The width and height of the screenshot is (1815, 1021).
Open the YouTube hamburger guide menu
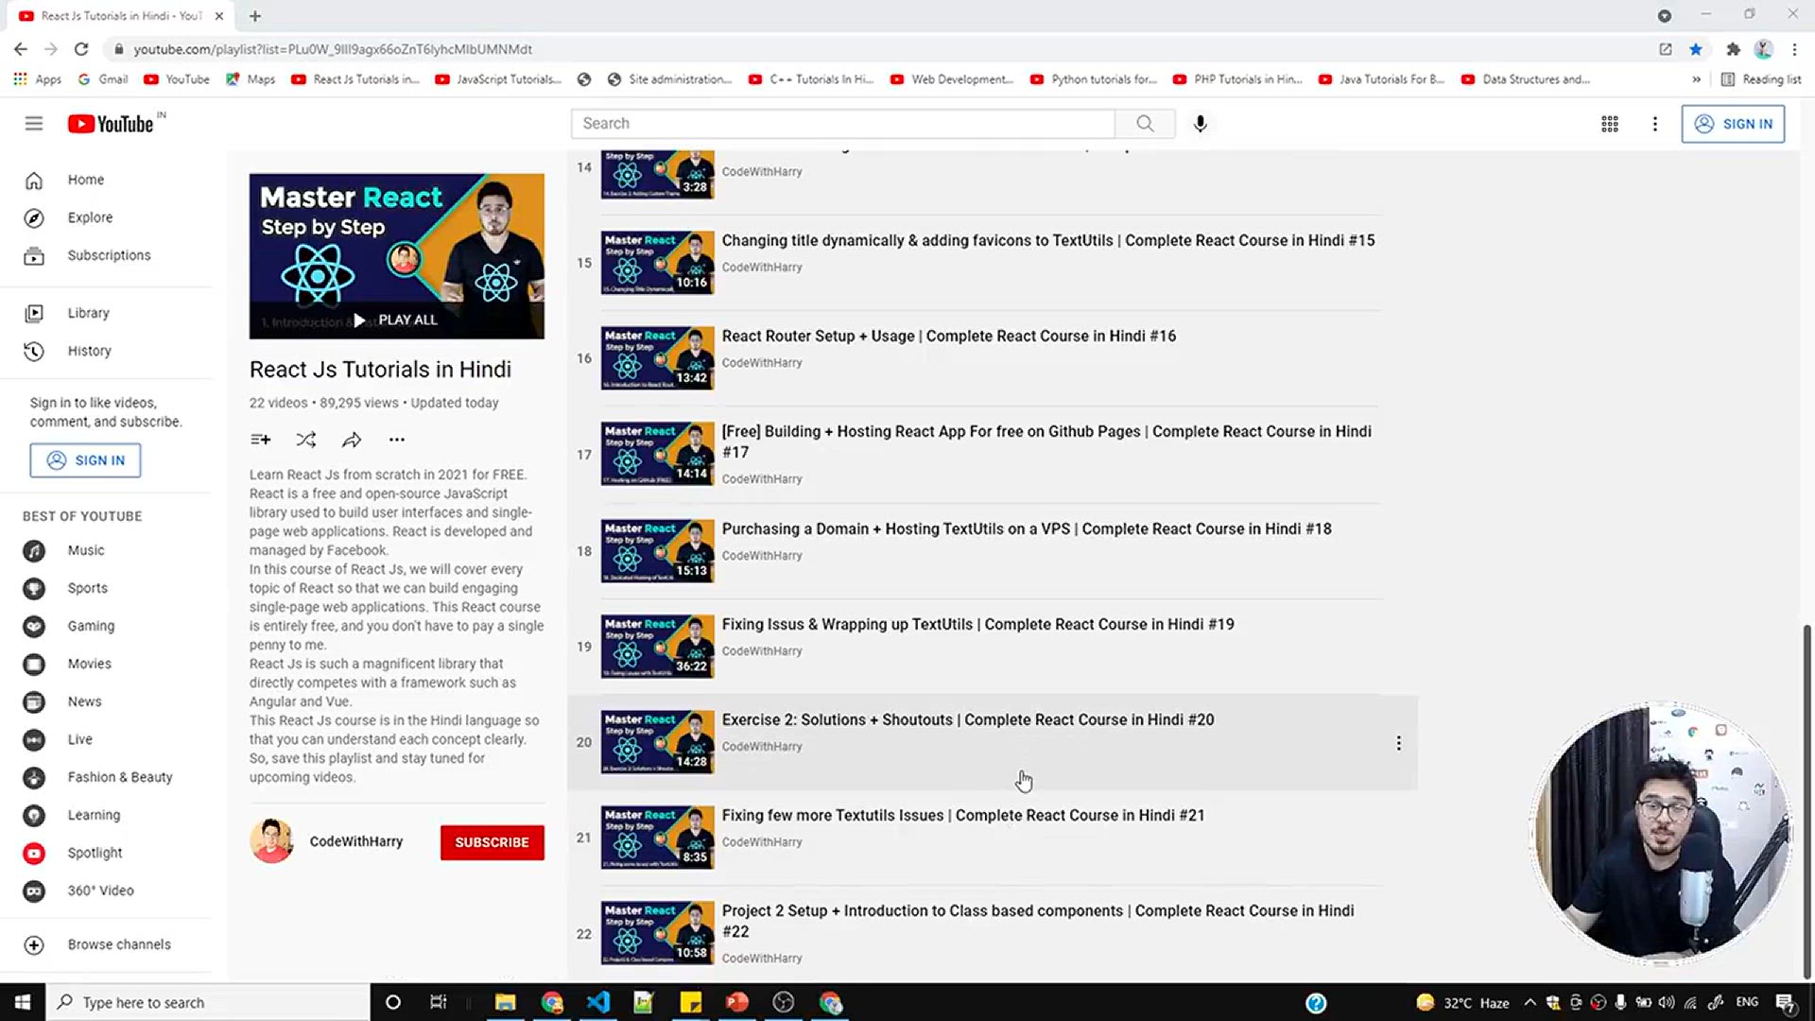pyautogui.click(x=34, y=124)
